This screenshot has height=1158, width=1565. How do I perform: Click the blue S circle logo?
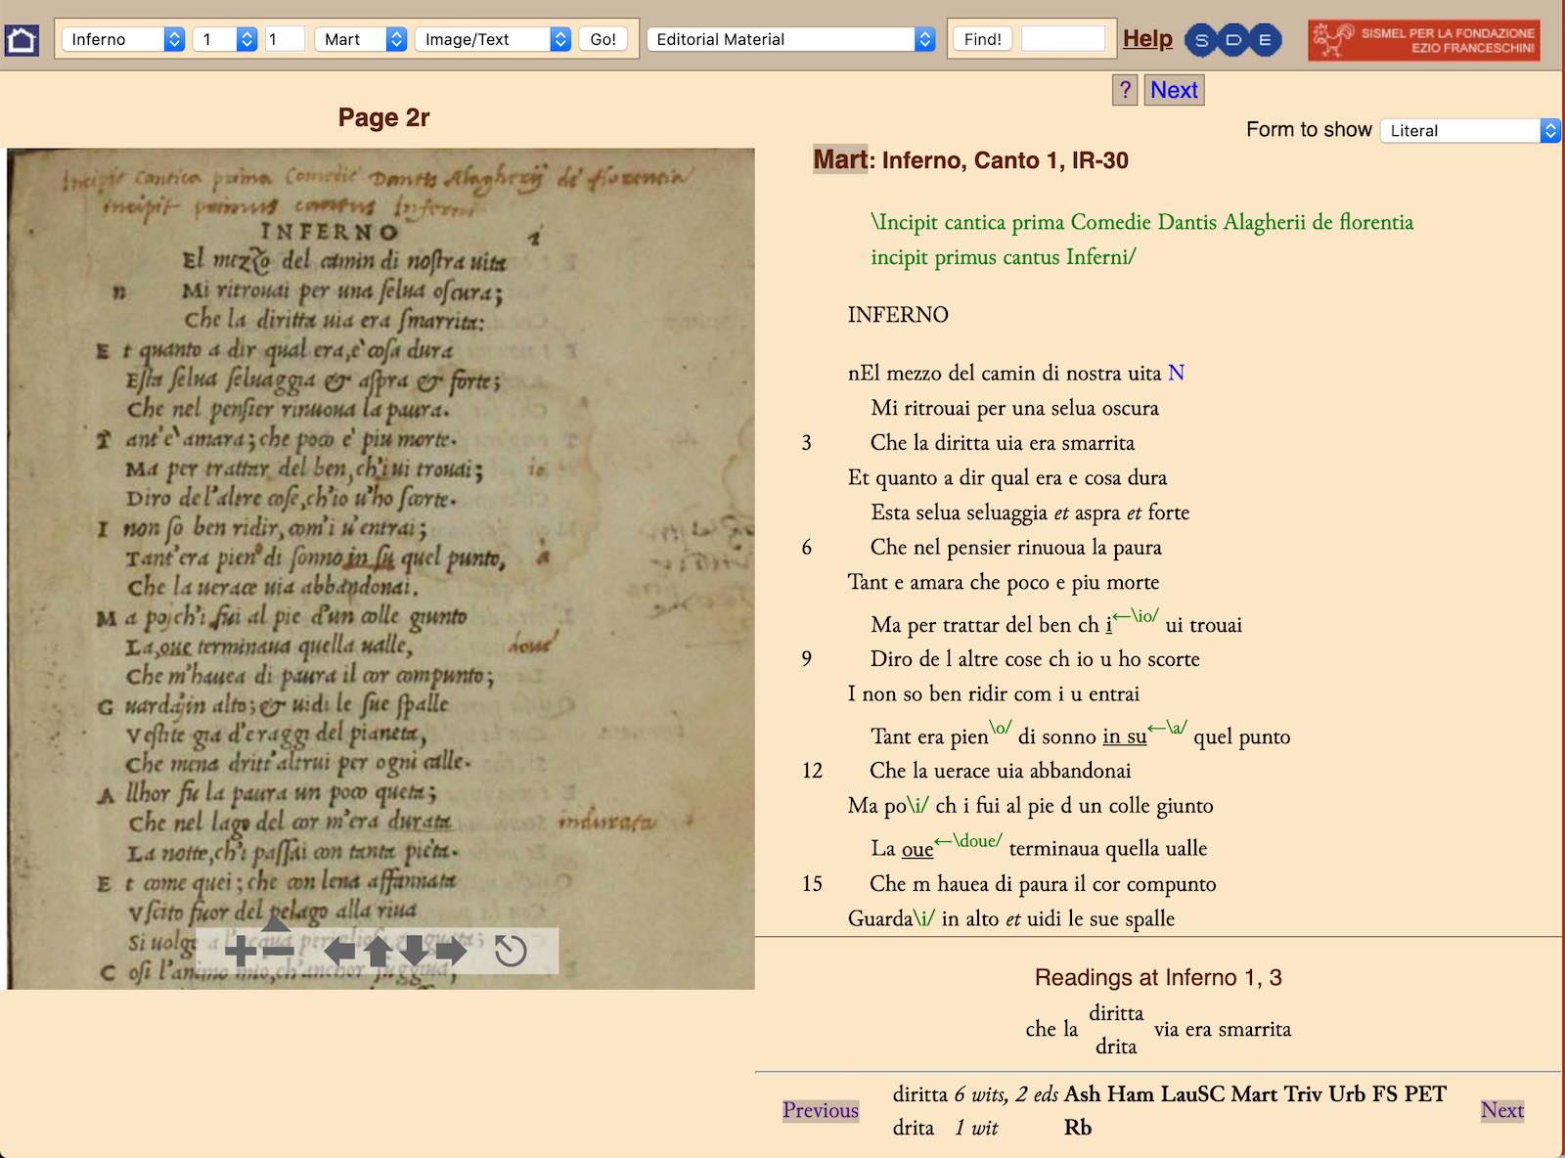(1202, 40)
